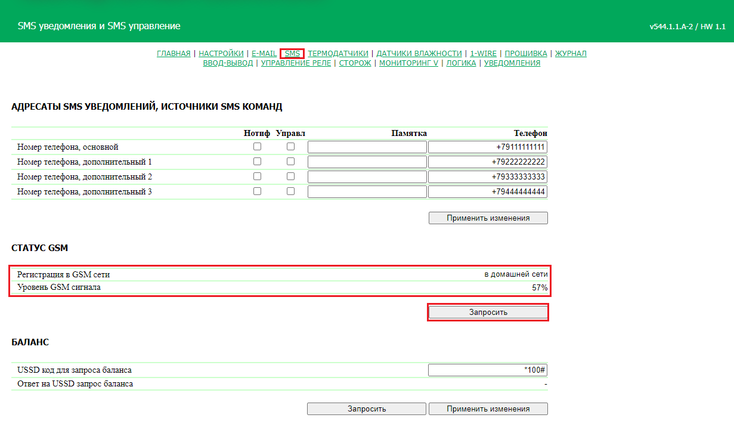Open the УВЕДОМЛЕНИЯ link
Viewport: 734px width, 427px height.
[x=512, y=63]
